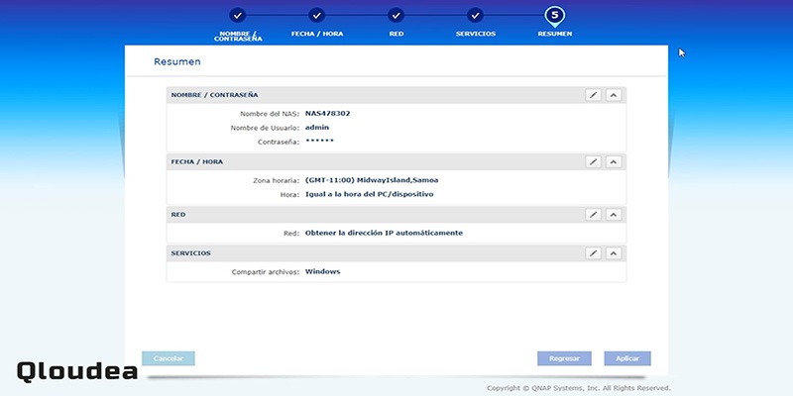Edit the Servicios section with pencil icon
Screen dimensions: 793x396
[593, 253]
